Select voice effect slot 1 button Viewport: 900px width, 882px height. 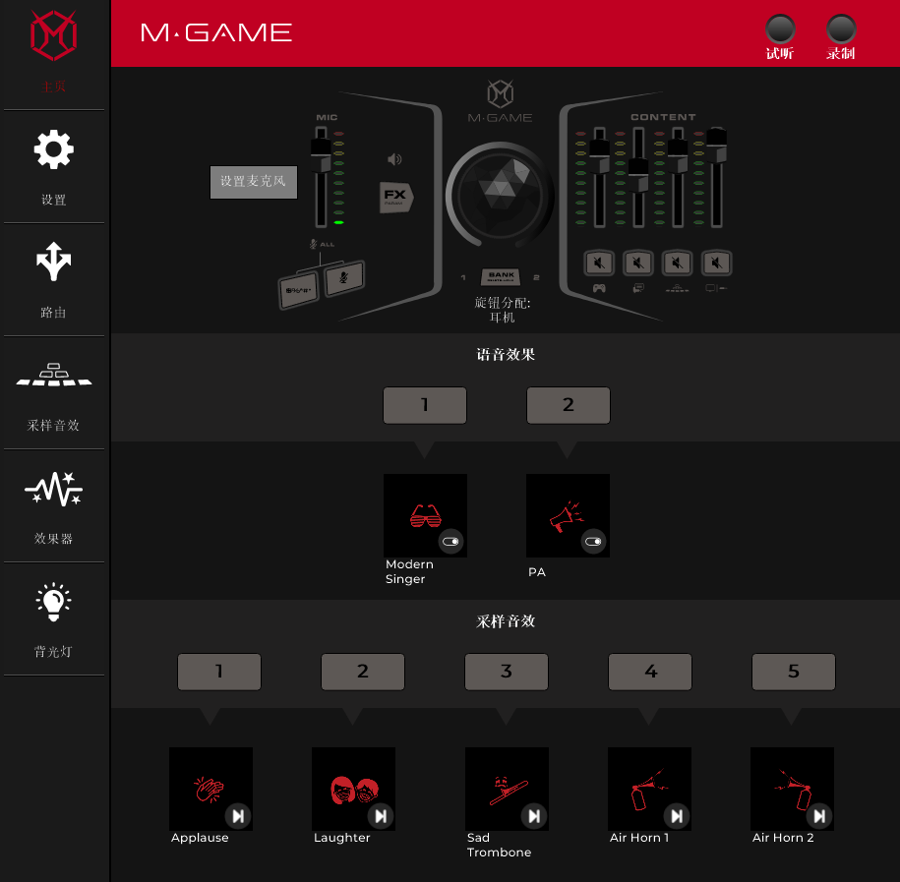(x=425, y=405)
